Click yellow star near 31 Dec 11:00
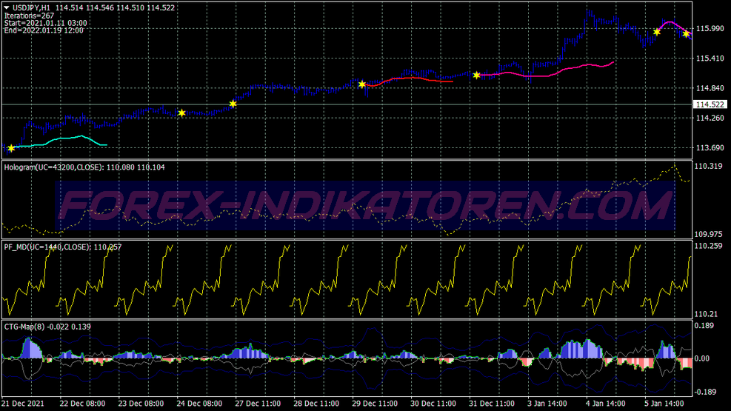The height and width of the screenshot is (411, 731). 476,75
